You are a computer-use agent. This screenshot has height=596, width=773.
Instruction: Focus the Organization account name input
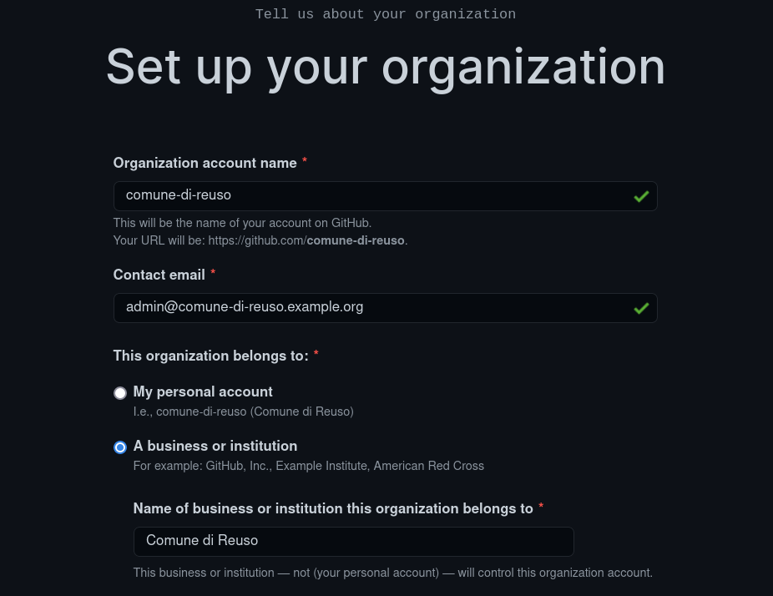(x=385, y=196)
